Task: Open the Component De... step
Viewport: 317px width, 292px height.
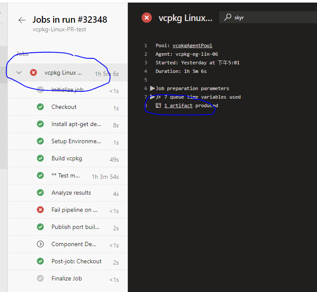Action: [67, 244]
